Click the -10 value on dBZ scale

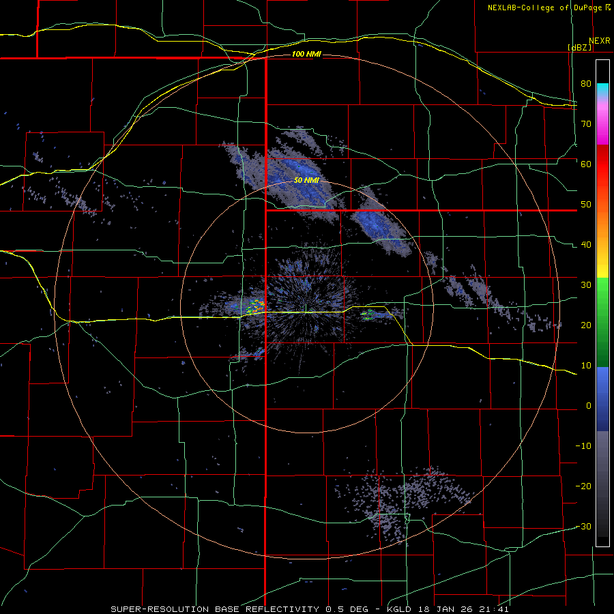[583, 446]
